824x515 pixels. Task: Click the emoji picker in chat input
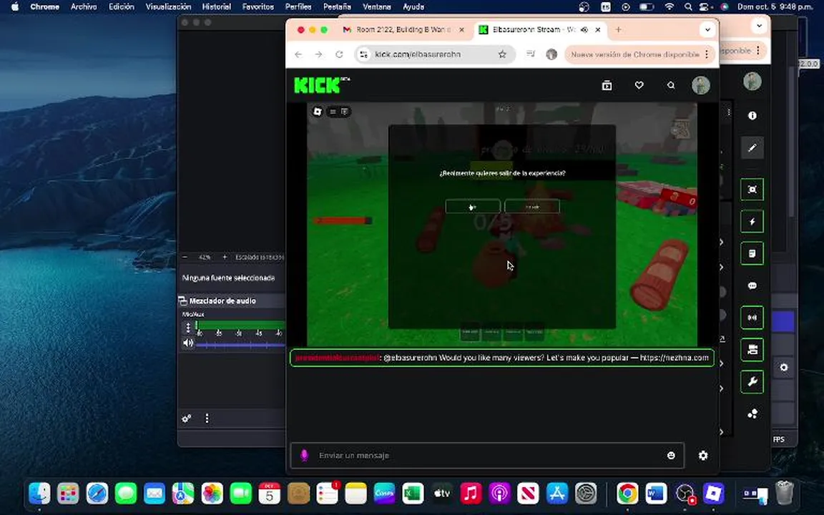click(x=671, y=456)
